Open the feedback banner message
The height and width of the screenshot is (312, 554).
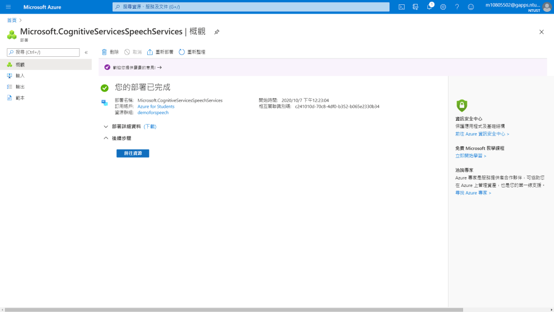click(137, 67)
